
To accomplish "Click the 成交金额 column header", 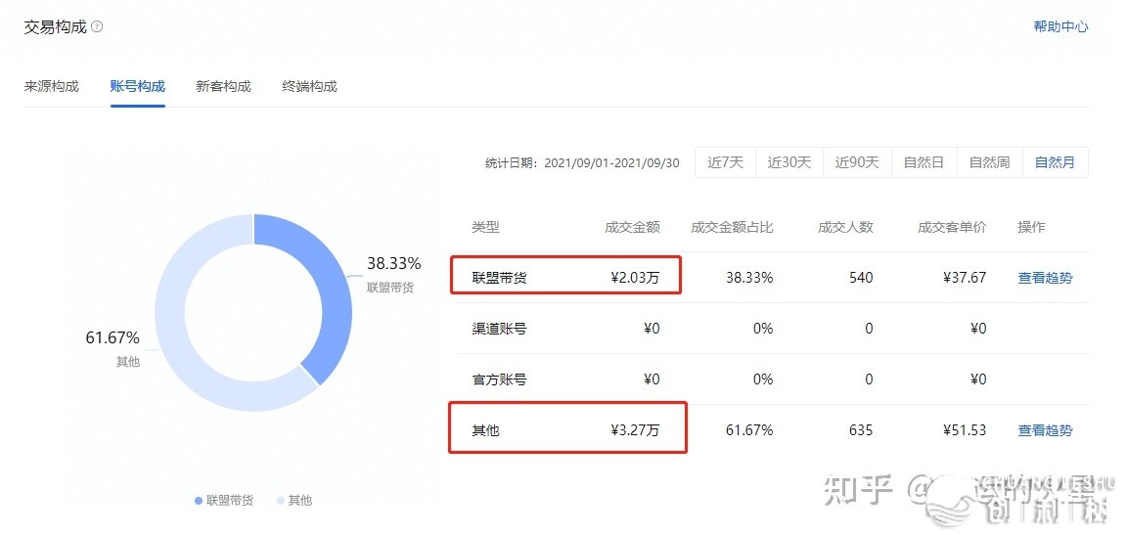I will point(632,228).
